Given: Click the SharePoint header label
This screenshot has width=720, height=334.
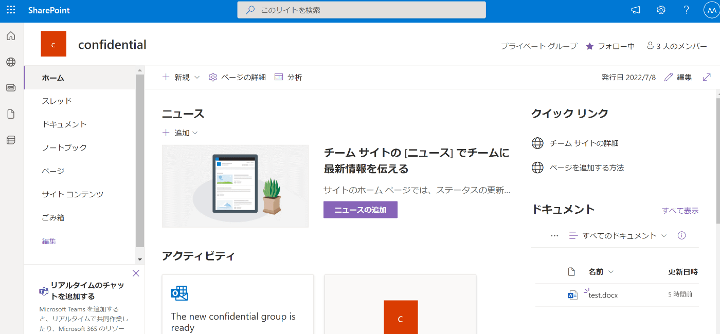Looking at the screenshot, I should point(49,10).
